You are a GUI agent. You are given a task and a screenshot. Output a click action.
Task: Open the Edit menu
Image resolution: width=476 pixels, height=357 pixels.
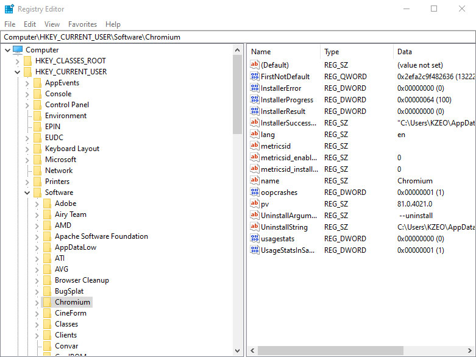click(x=30, y=24)
